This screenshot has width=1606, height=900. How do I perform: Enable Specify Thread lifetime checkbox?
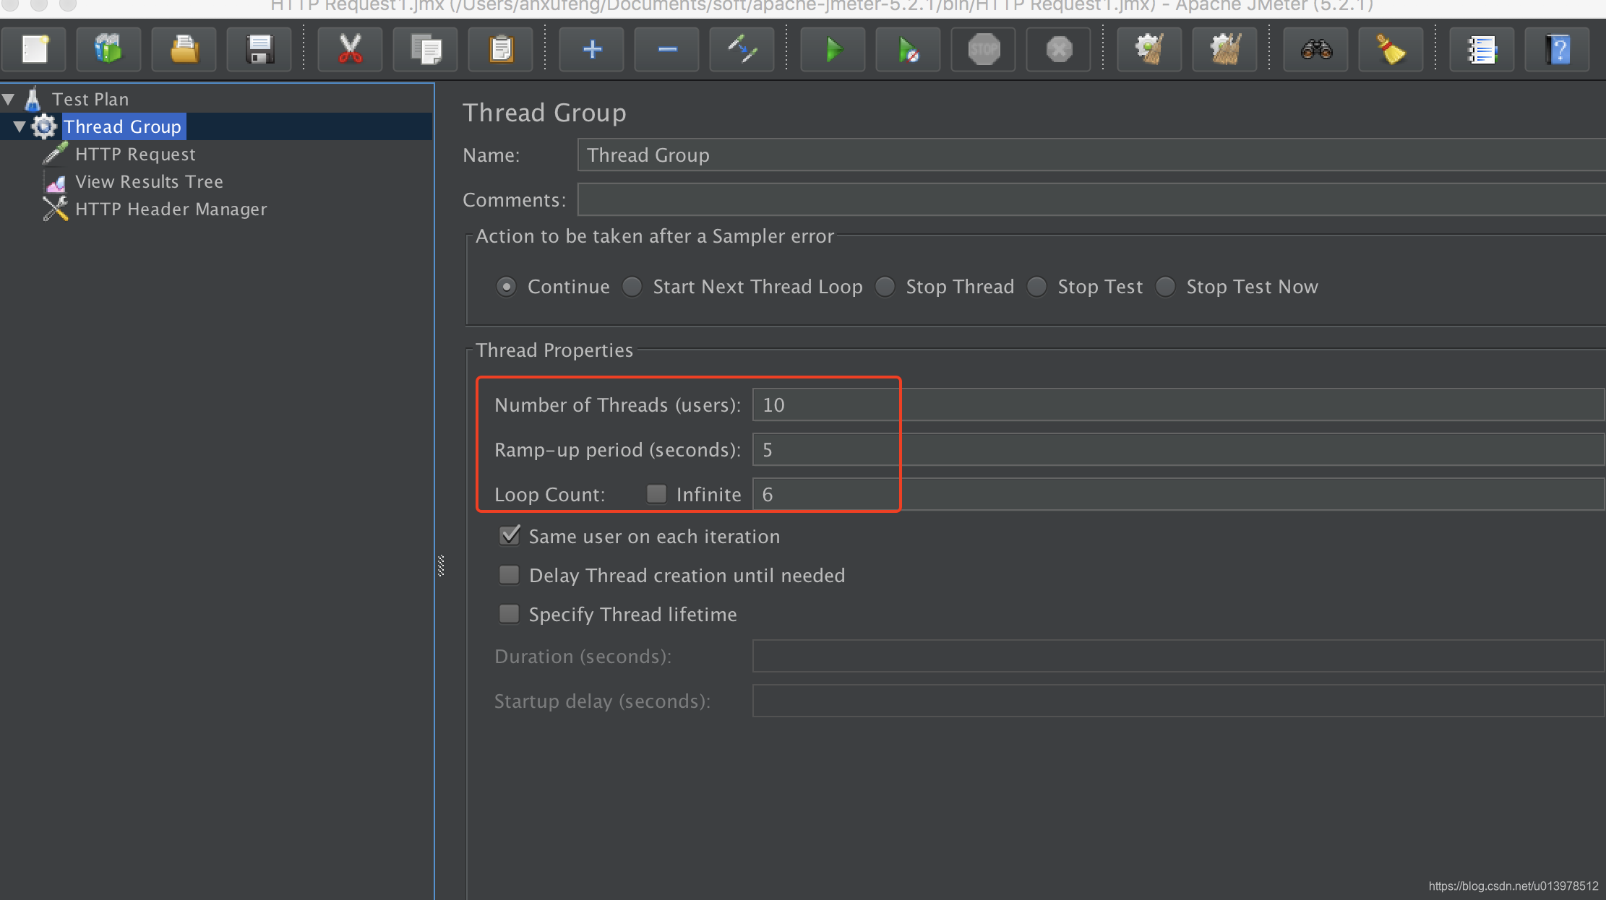click(510, 614)
